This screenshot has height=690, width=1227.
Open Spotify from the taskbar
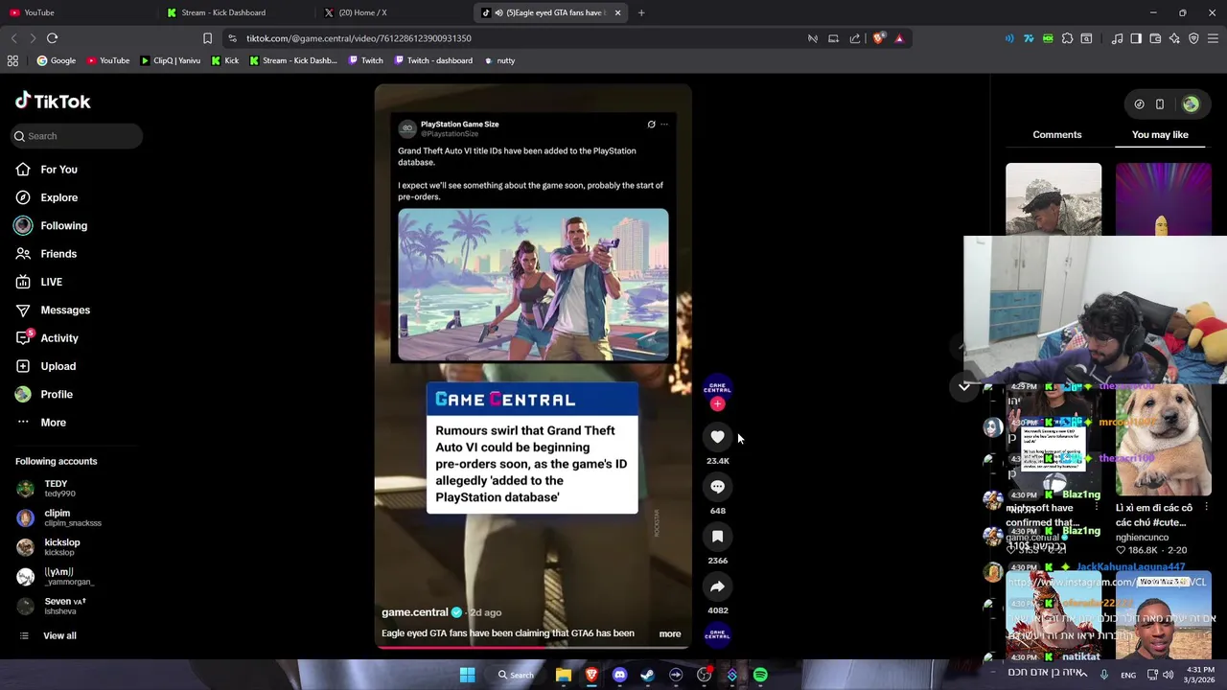[760, 675]
